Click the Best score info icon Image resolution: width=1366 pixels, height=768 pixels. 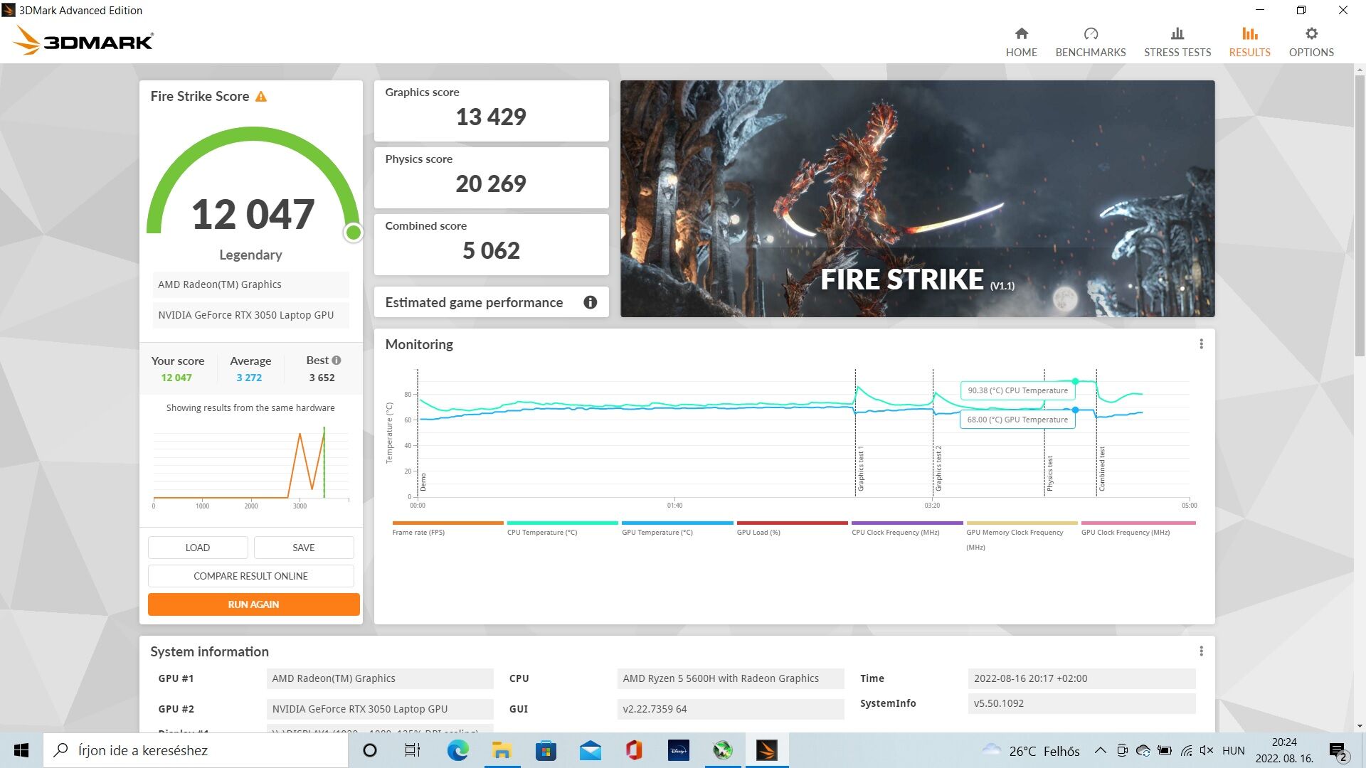tap(337, 361)
